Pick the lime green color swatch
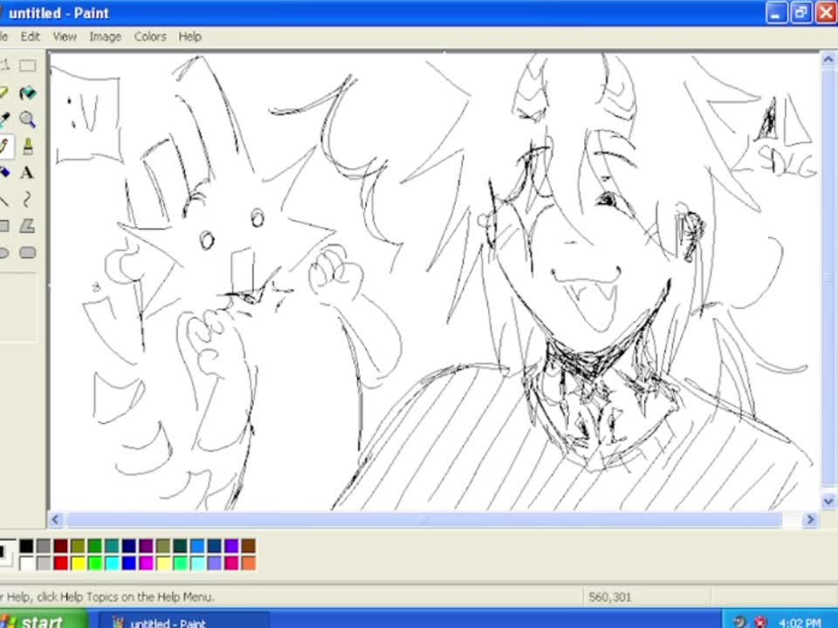The image size is (838, 628). tap(94, 563)
